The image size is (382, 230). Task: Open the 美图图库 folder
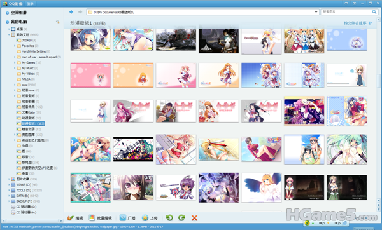29,135
